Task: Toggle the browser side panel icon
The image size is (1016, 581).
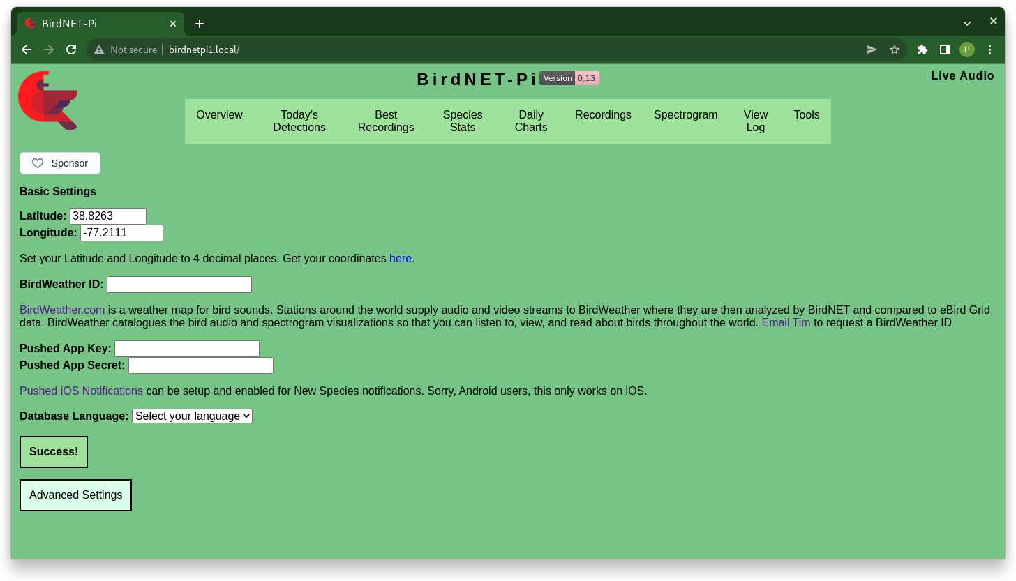Action: point(944,50)
